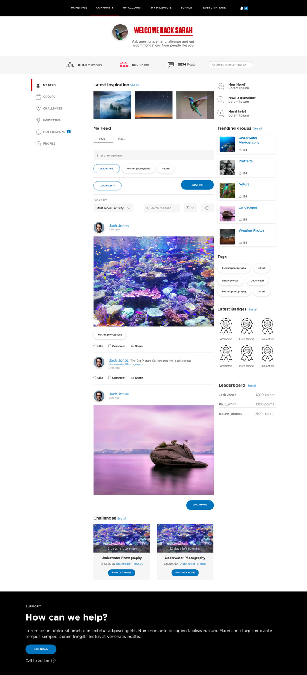
Task: Open the Landscapes trending group thumbnail
Action: click(x=227, y=214)
